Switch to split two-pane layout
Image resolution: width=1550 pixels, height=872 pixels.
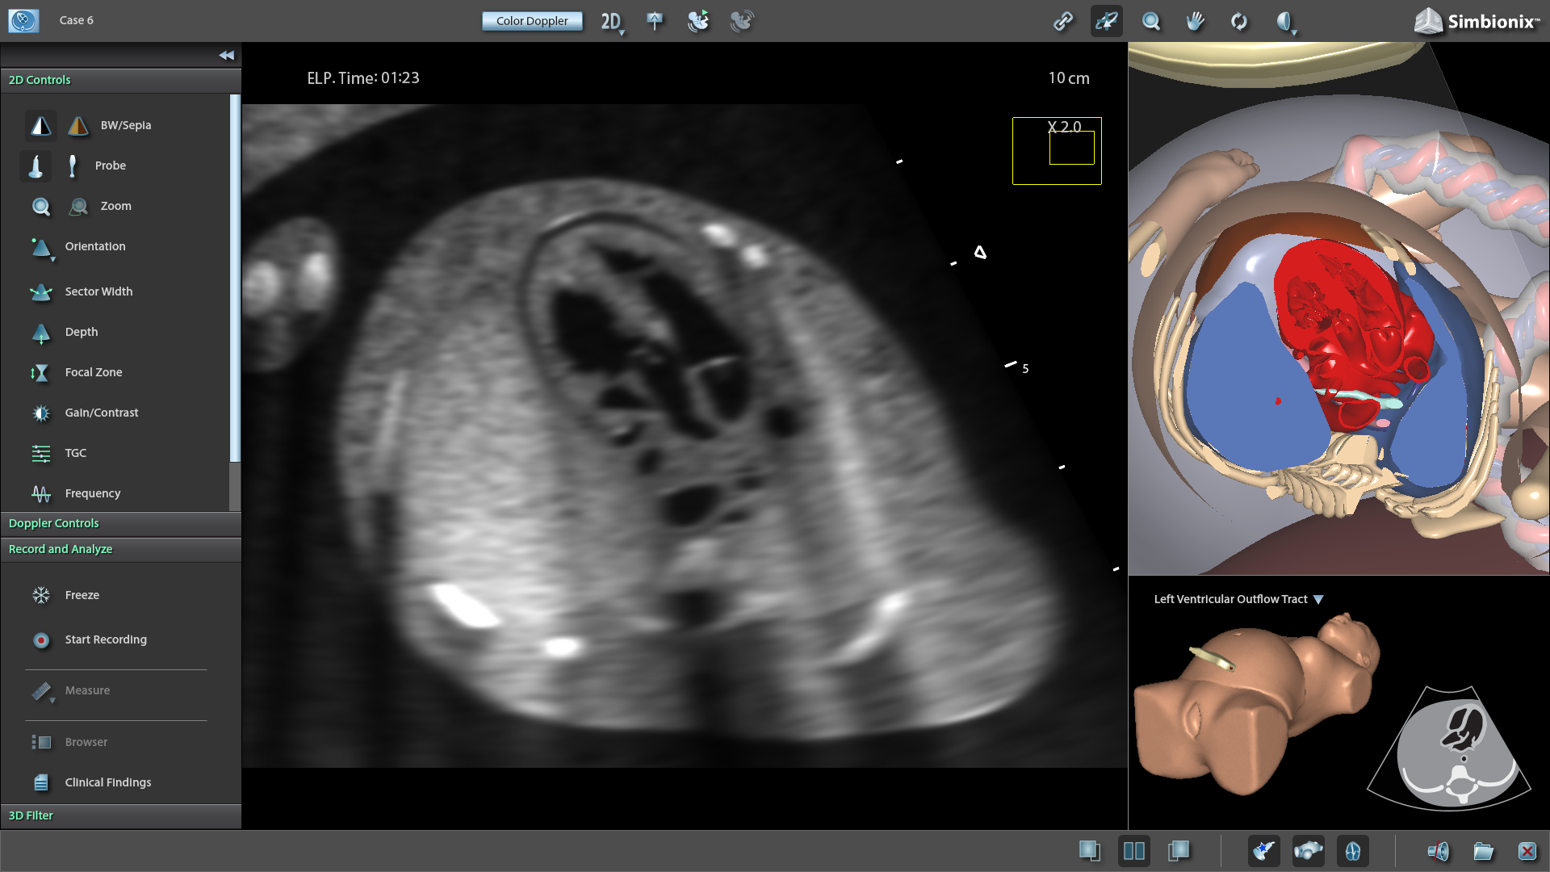point(1133,851)
